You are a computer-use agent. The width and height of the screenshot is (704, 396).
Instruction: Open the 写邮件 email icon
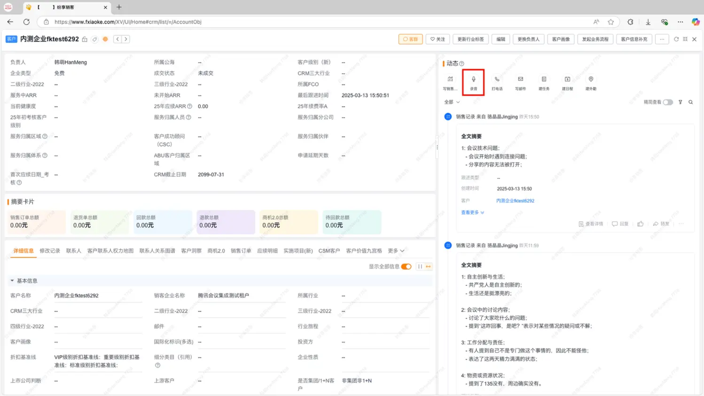pos(520,79)
